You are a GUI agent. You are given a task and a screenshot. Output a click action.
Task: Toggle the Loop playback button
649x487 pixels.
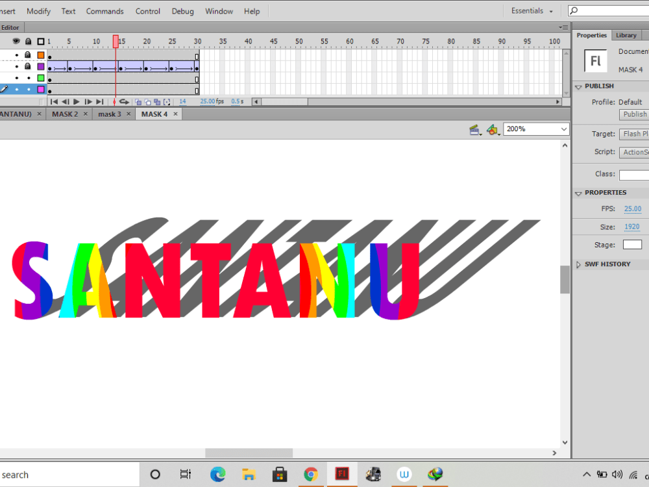[x=124, y=101]
